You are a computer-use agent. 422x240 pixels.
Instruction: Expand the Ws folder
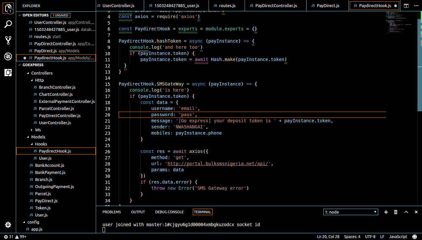pos(32,130)
